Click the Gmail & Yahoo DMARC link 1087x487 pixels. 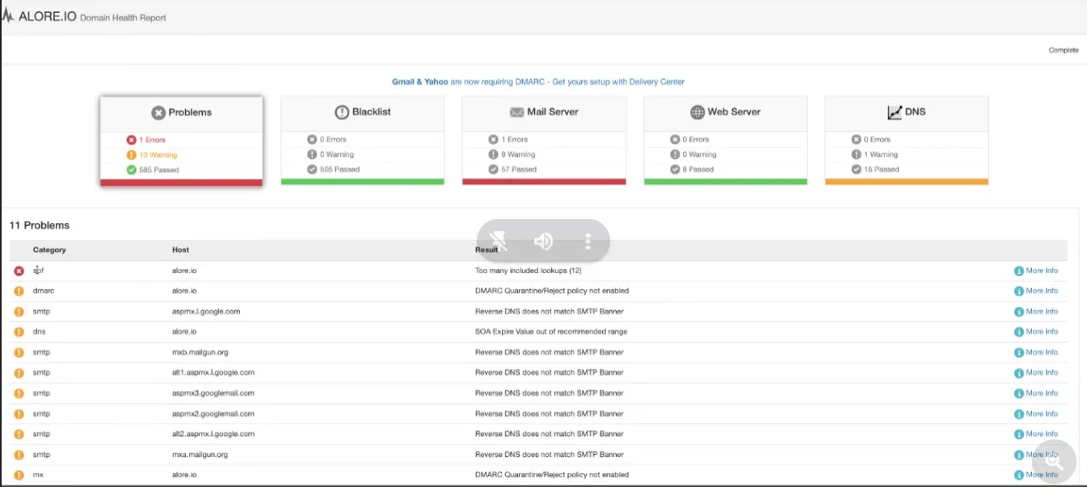pos(538,82)
